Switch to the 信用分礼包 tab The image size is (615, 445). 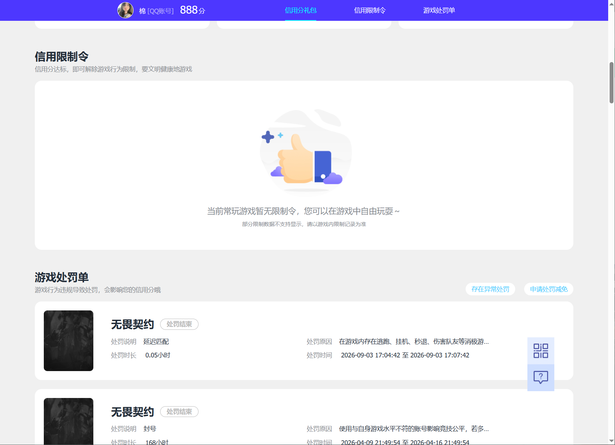click(300, 10)
